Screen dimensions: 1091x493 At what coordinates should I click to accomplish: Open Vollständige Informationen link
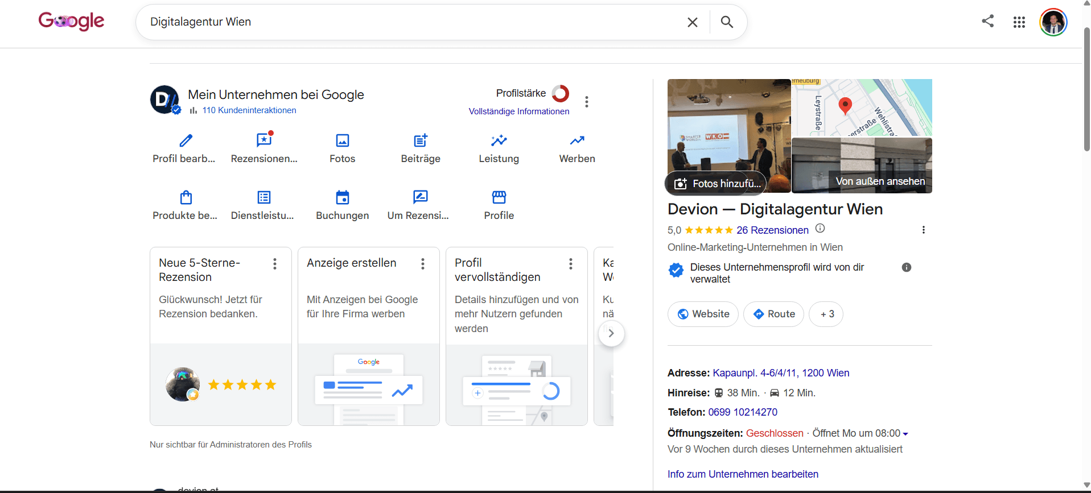coord(519,111)
